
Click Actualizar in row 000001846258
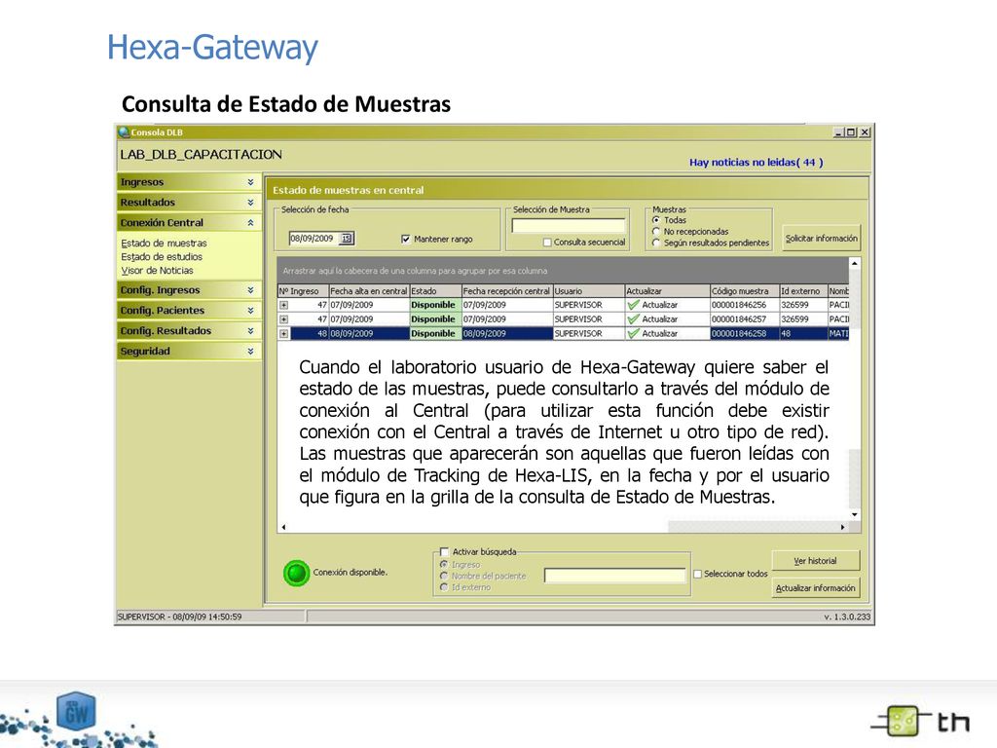point(659,333)
